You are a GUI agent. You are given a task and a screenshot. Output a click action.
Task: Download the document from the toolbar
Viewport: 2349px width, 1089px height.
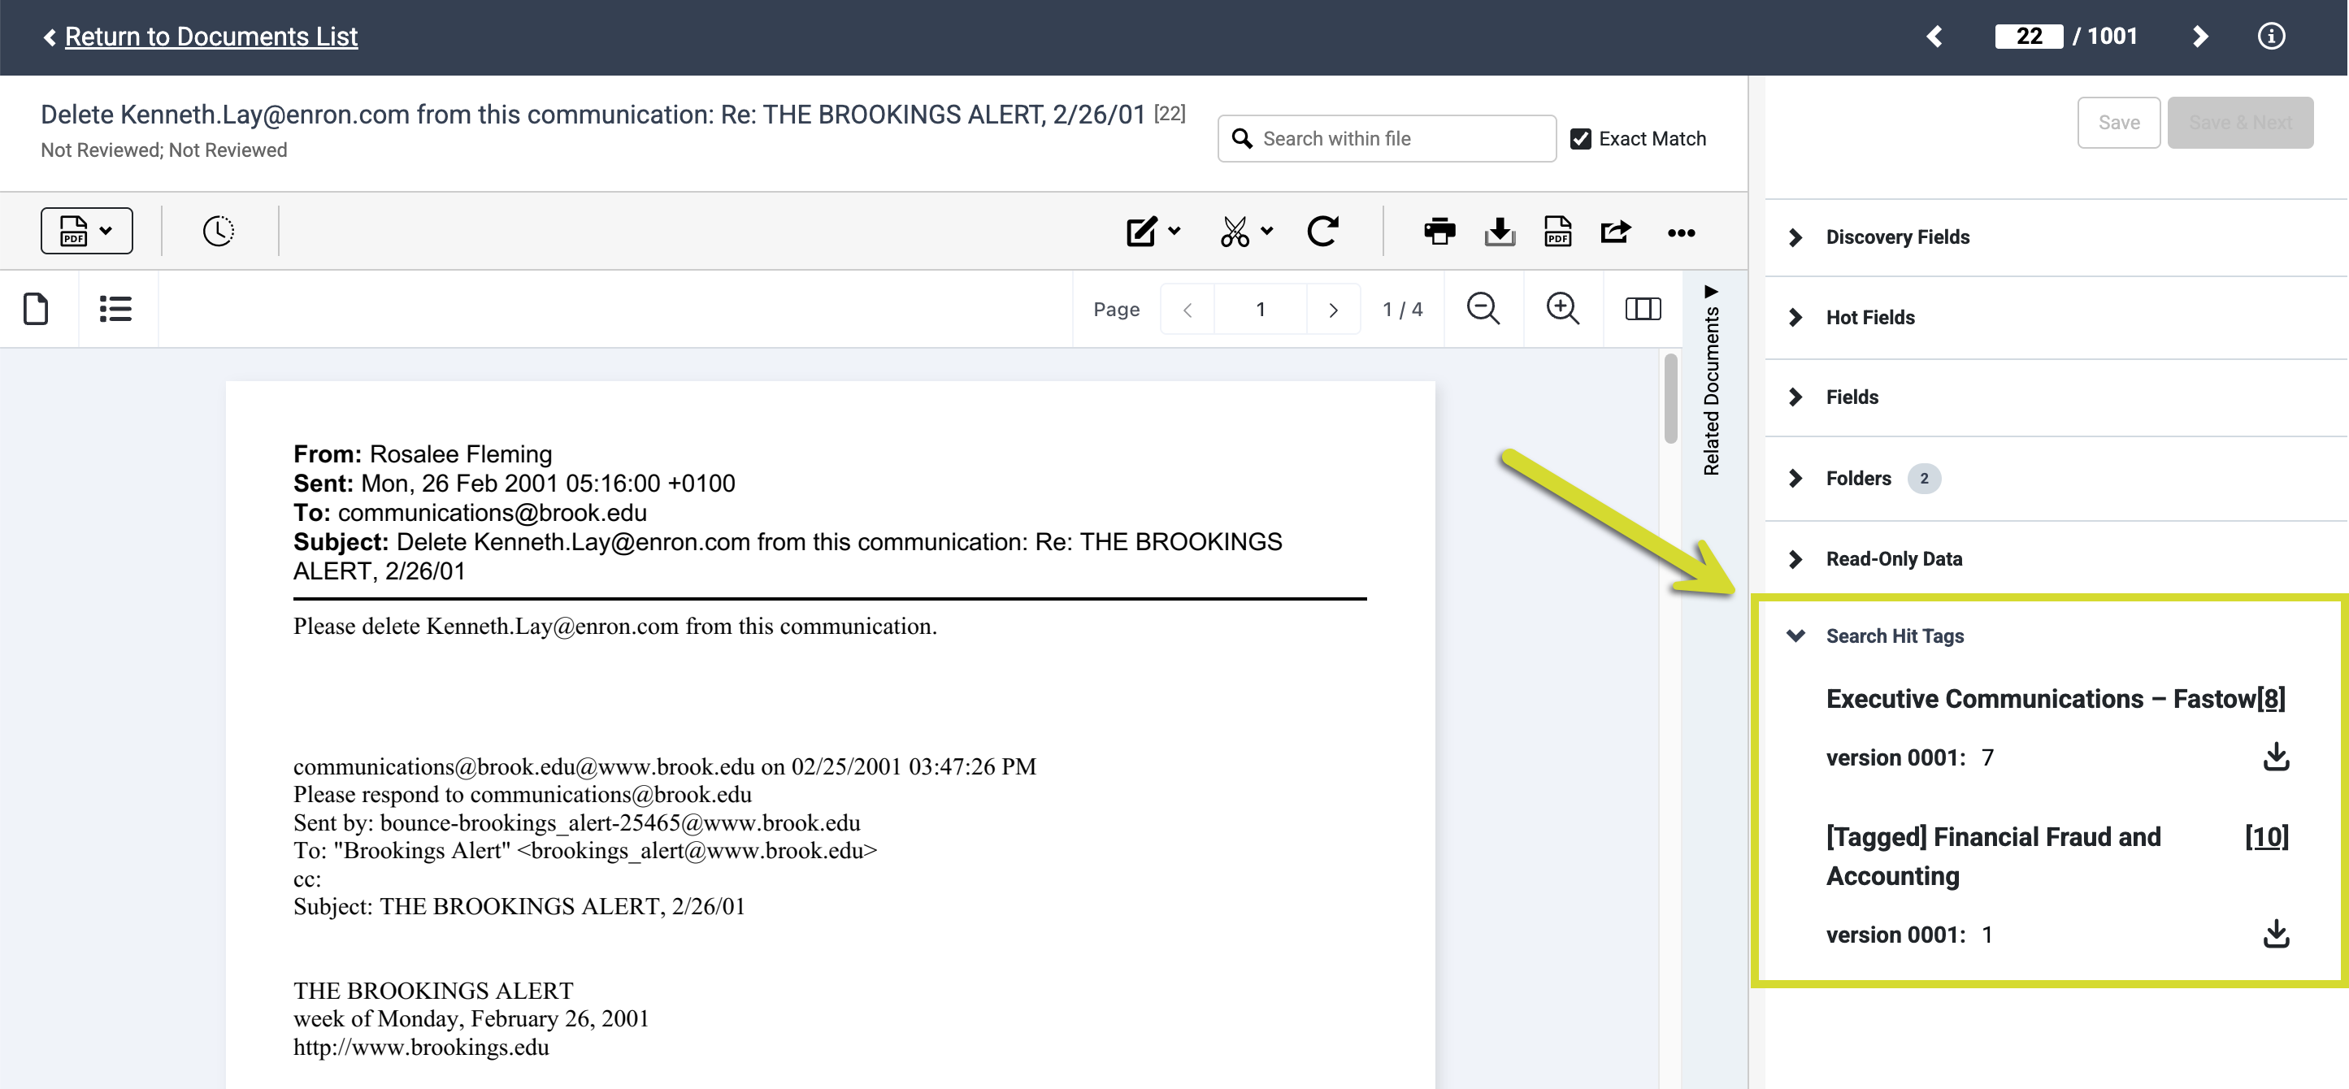1499,232
